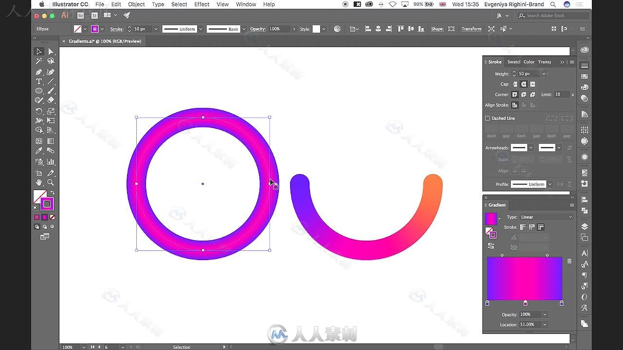Click the Stroke link in control bar
The height and width of the screenshot is (350, 623).
click(117, 29)
